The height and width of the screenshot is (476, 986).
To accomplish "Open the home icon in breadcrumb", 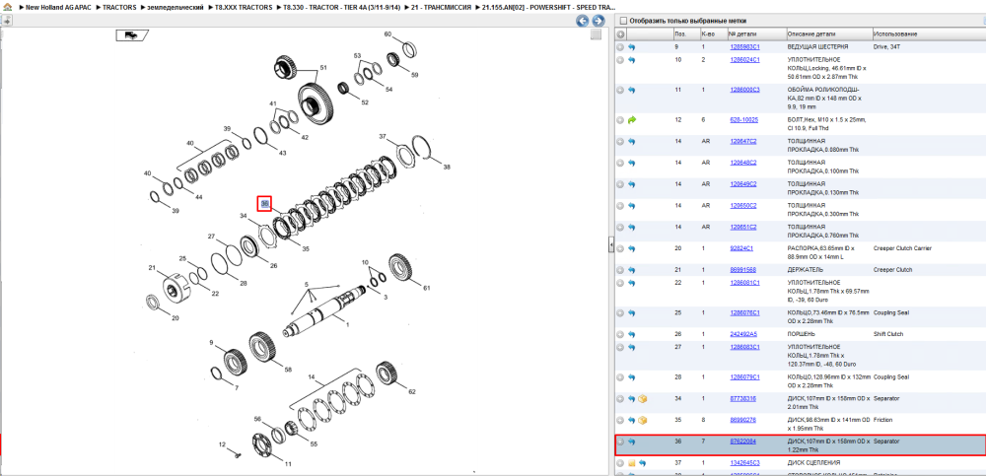I will pyautogui.click(x=6, y=7).
